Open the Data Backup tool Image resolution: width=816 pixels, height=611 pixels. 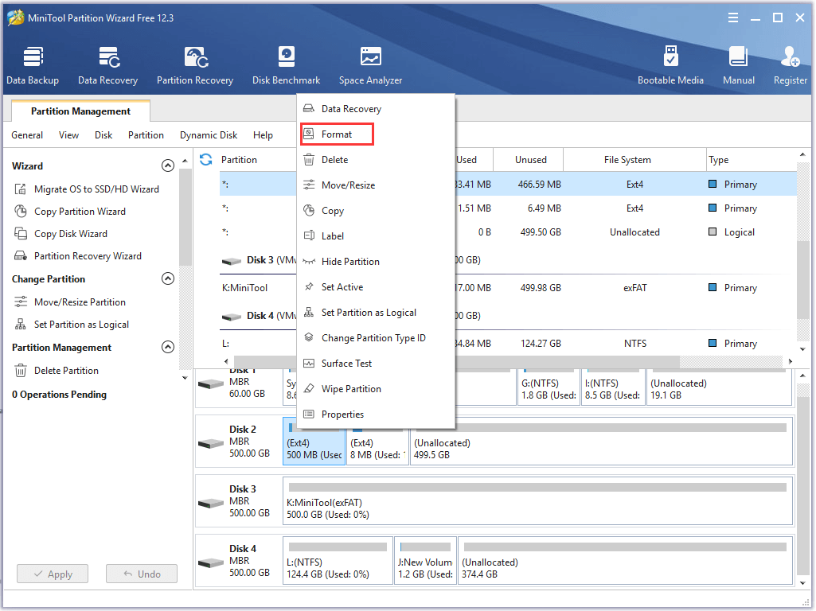33,65
